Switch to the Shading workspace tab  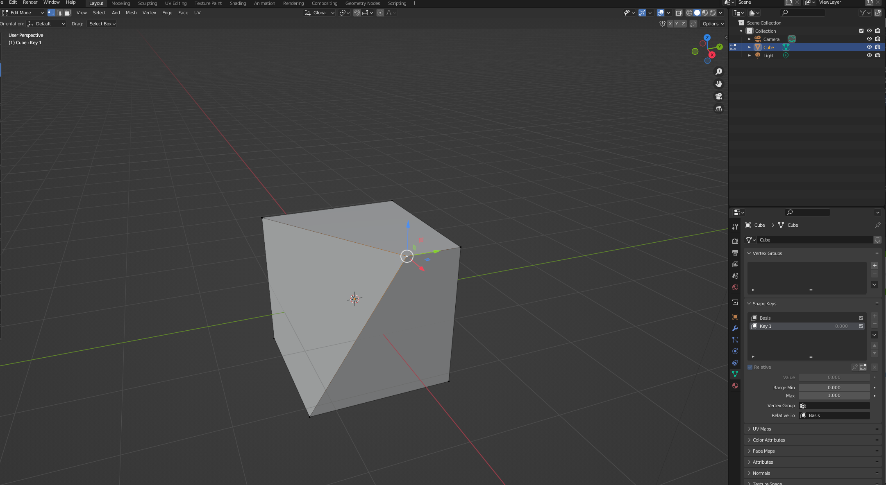[238, 3]
